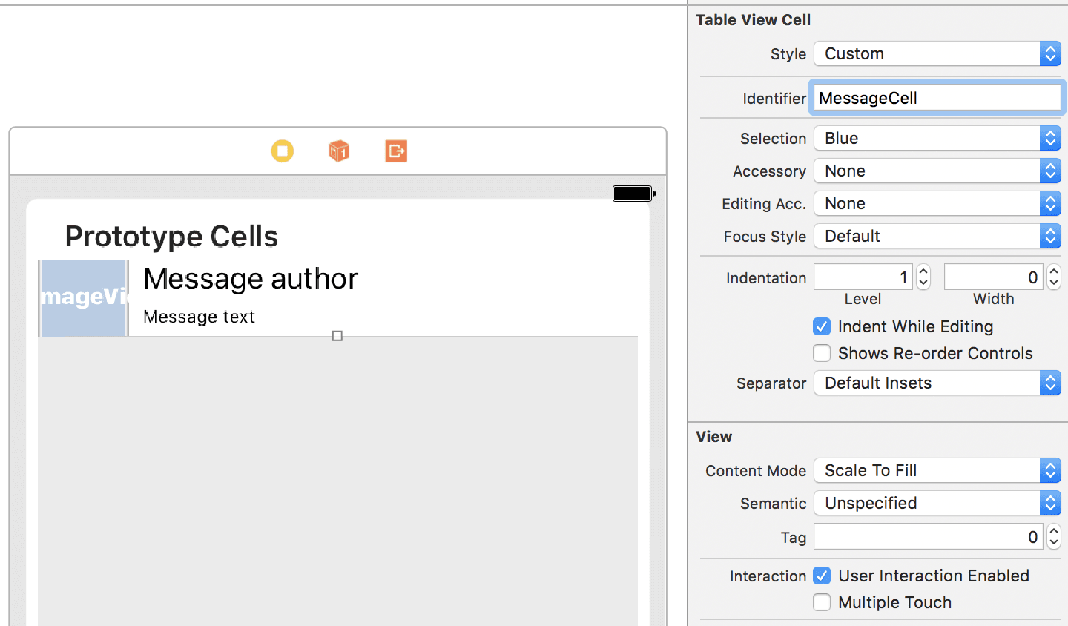Select the Exit icon in the scene dock
The image size is (1068, 626).
coord(395,151)
